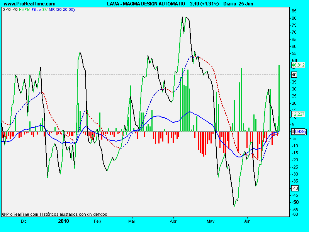
Task: Click the price change 3,10 (+1,31%)
Action: [x=204, y=4]
